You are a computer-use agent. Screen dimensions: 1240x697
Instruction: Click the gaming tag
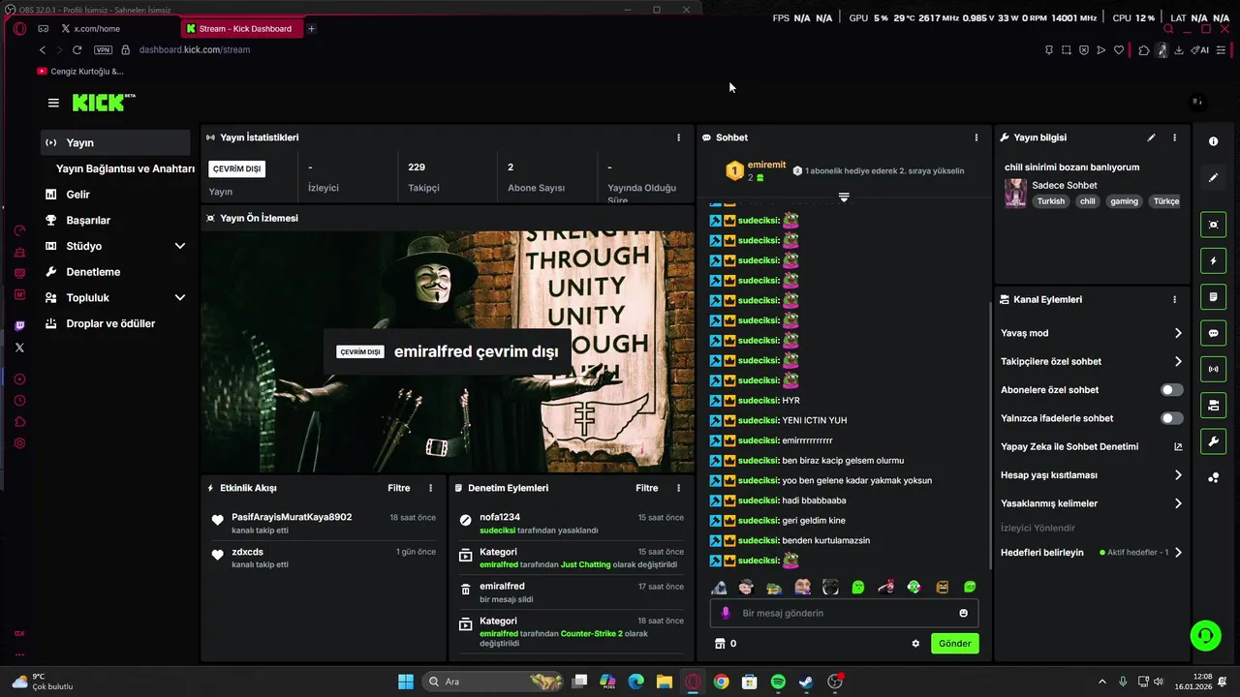tap(1124, 201)
